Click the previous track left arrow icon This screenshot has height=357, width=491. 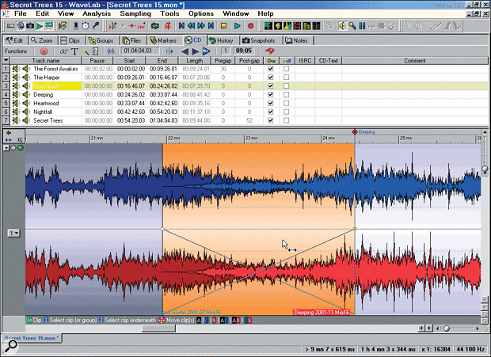tap(185, 51)
